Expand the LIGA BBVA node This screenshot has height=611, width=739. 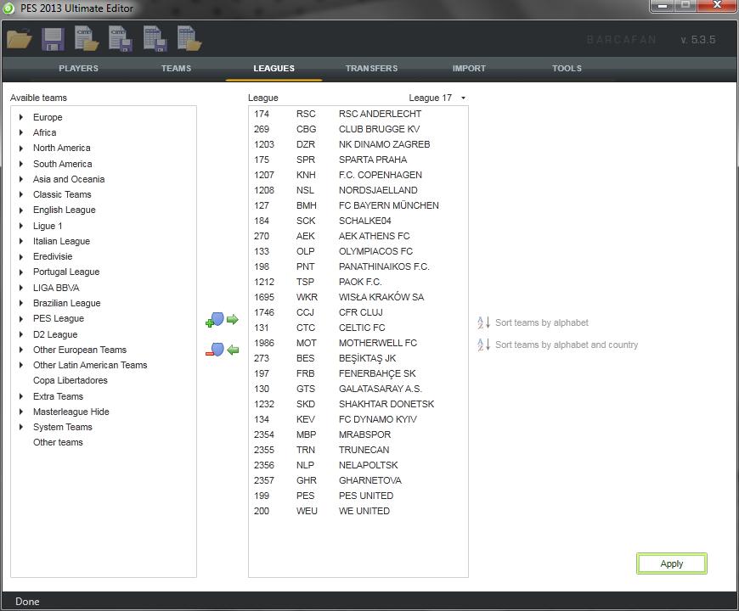(x=21, y=288)
